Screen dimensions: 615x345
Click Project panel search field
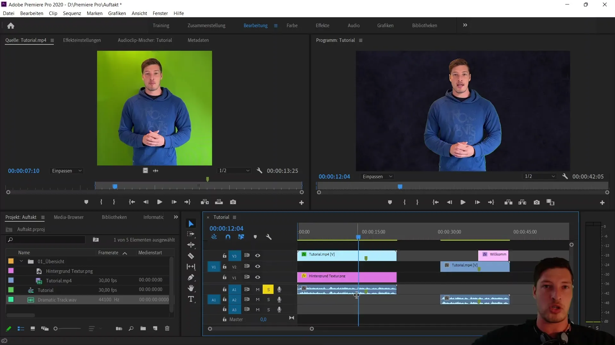click(45, 240)
